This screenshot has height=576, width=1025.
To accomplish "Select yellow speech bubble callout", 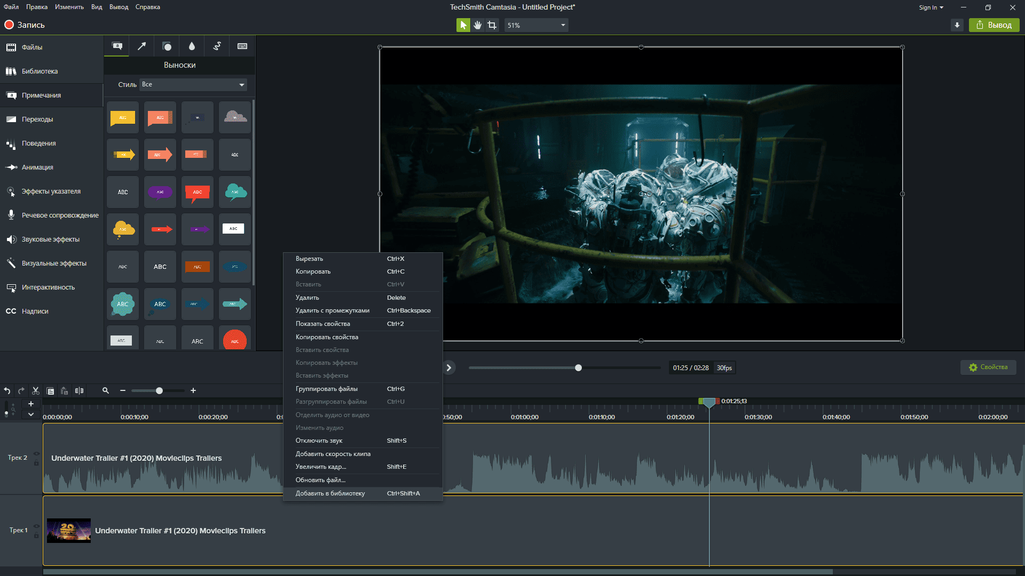I will point(123,117).
